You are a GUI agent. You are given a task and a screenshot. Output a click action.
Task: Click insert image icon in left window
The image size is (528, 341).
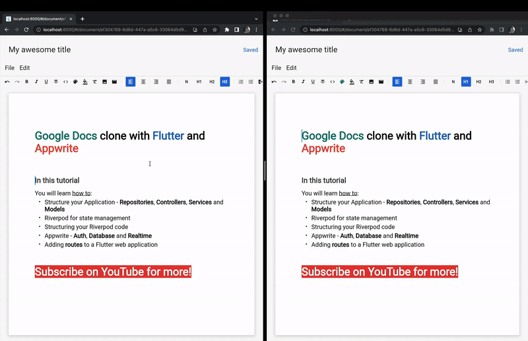pos(105,82)
